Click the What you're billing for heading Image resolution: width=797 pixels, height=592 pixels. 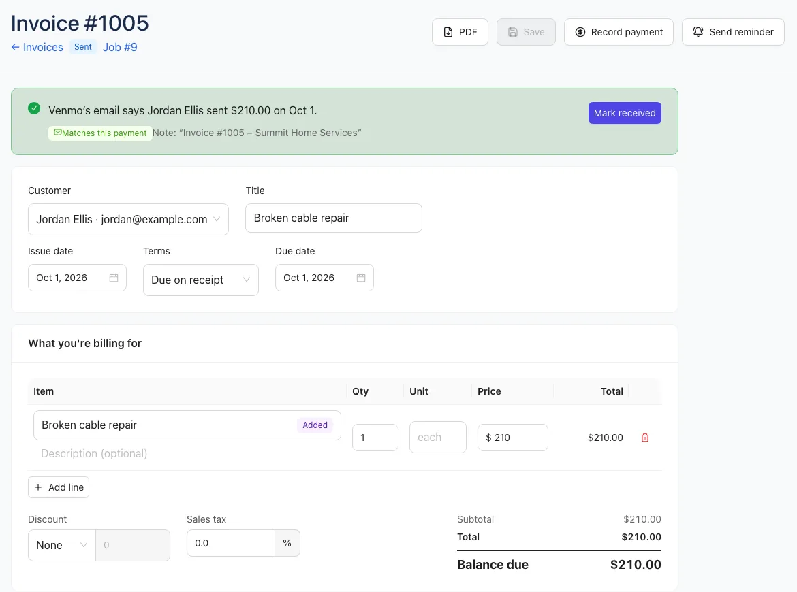click(x=85, y=343)
